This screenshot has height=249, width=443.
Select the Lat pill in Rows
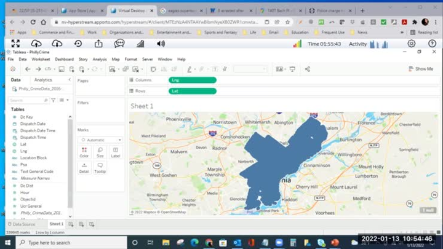pos(192,91)
